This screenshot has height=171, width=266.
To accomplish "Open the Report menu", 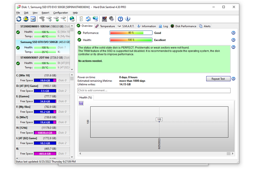I will pos(45,13).
